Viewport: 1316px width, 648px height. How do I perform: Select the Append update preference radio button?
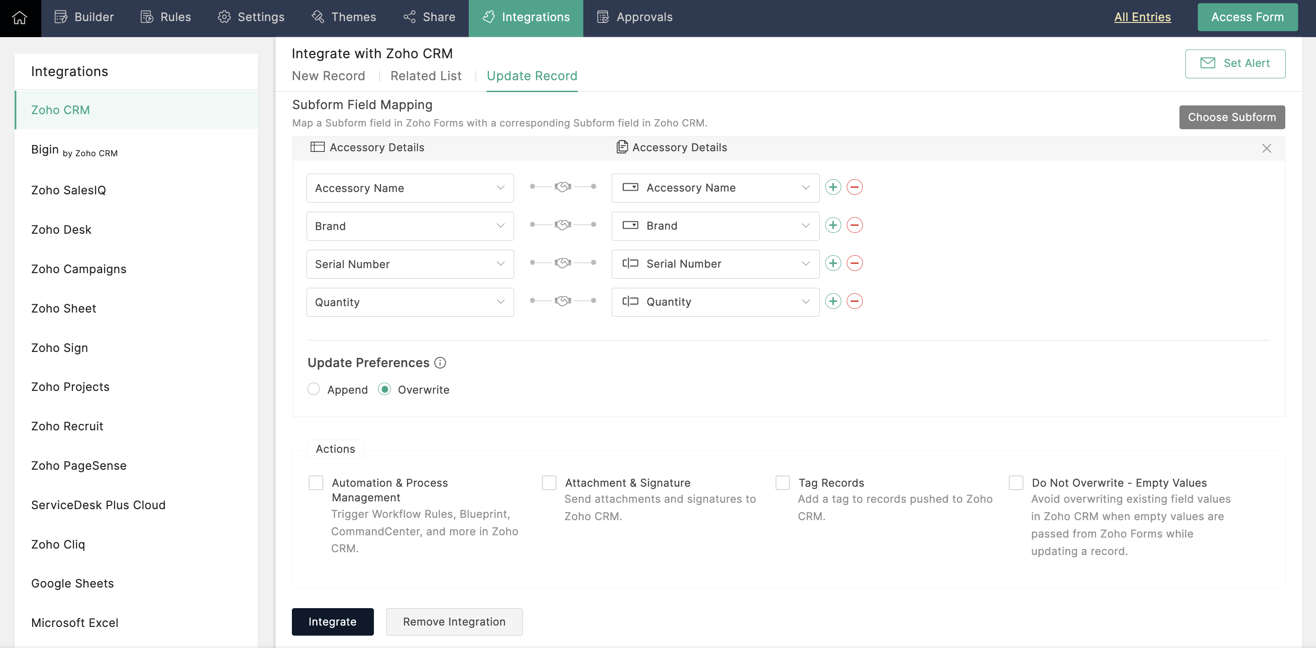pyautogui.click(x=313, y=390)
